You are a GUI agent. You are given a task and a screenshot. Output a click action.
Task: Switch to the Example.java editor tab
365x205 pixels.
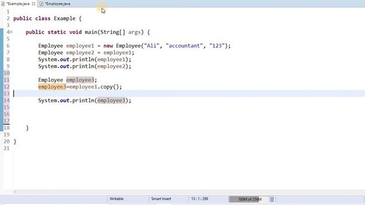tap(18, 4)
